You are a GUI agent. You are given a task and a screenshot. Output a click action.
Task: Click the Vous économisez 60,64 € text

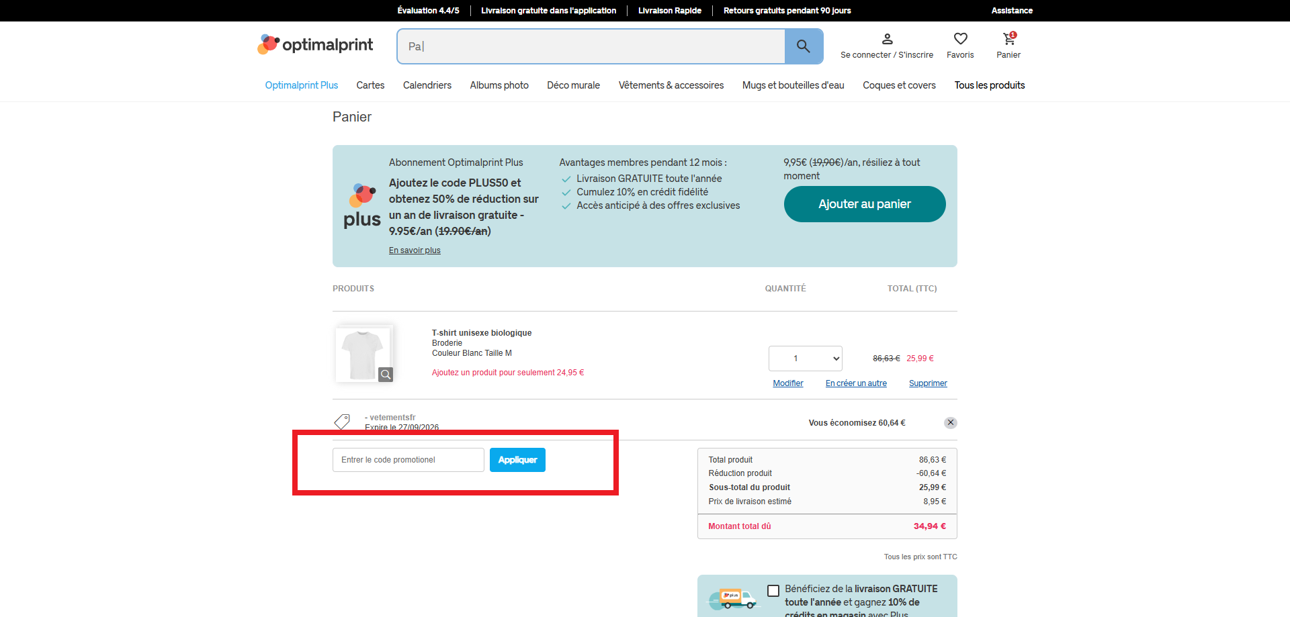point(857,423)
